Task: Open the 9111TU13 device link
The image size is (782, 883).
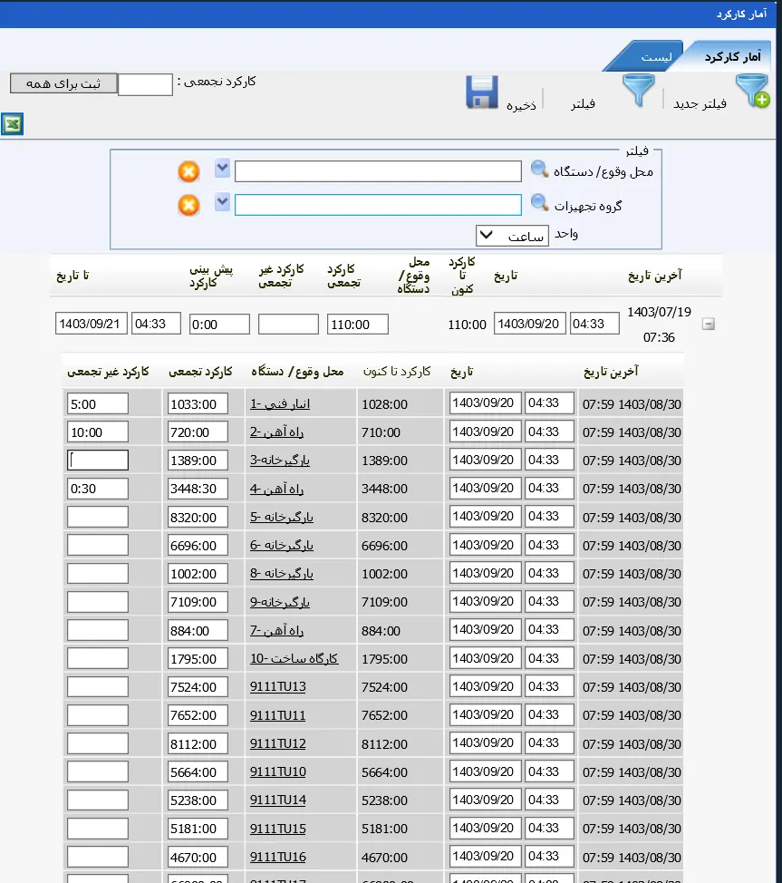Action: (x=278, y=687)
